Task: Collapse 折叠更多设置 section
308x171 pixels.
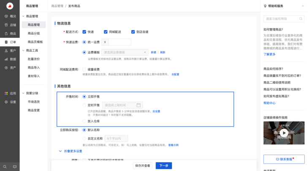Action: pyautogui.click(x=70, y=151)
